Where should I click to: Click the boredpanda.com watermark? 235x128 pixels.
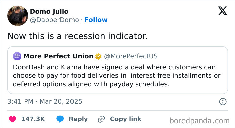coord(199,121)
